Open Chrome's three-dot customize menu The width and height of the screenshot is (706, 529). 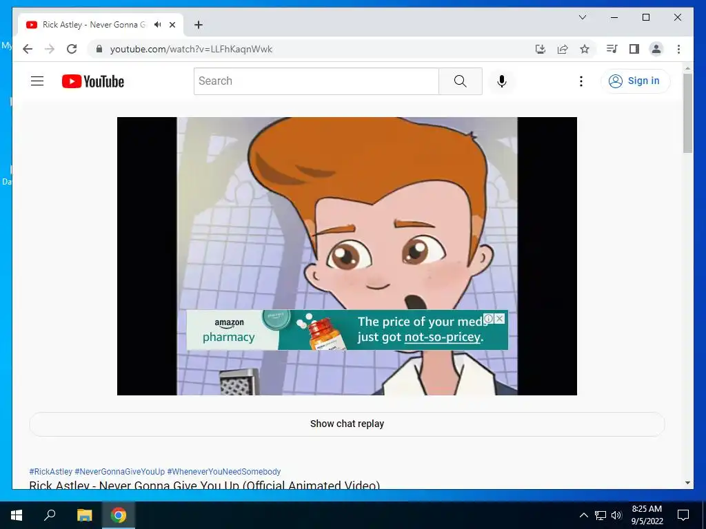pyautogui.click(x=678, y=49)
